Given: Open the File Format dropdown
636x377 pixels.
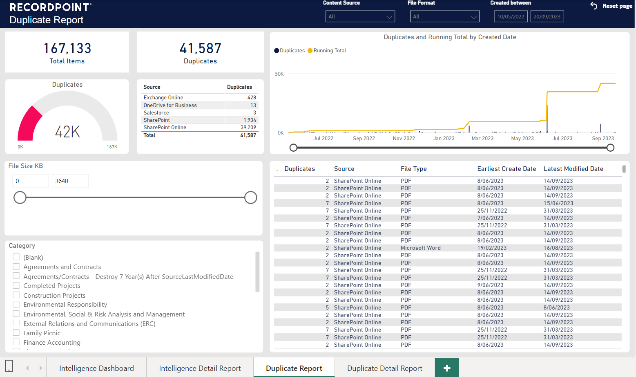Looking at the screenshot, I should [x=445, y=16].
